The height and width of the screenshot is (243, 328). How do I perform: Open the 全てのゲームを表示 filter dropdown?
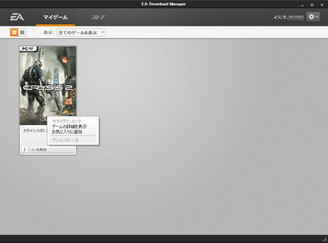[81, 32]
